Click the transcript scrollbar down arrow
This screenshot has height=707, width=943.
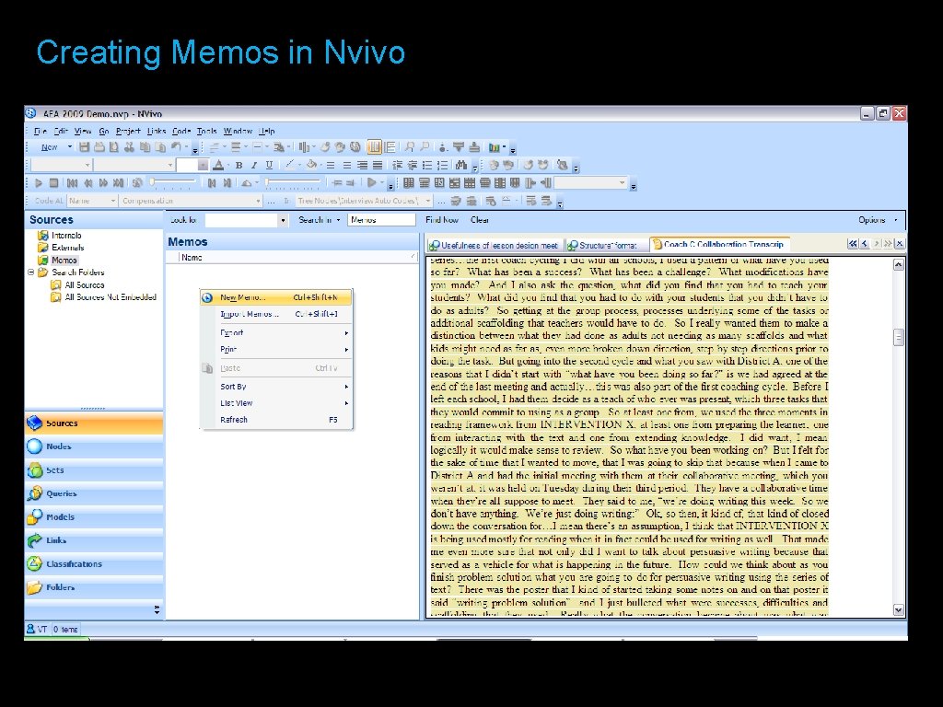[x=899, y=609]
